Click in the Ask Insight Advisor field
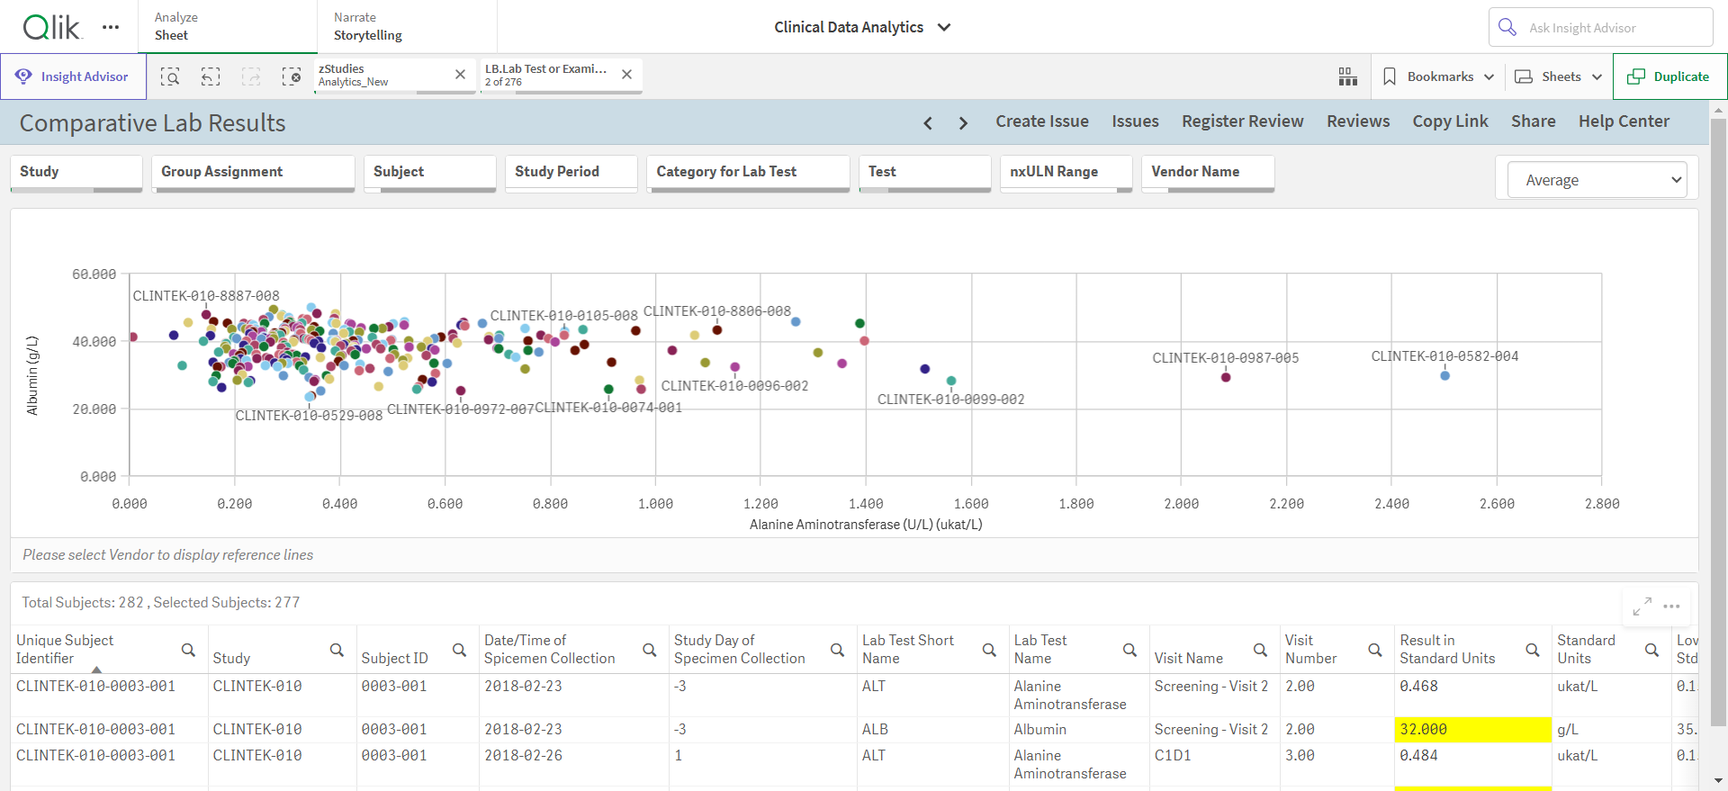This screenshot has height=791, width=1728. coord(1600,28)
